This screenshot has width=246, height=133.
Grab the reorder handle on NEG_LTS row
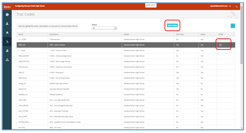pos(220,45)
